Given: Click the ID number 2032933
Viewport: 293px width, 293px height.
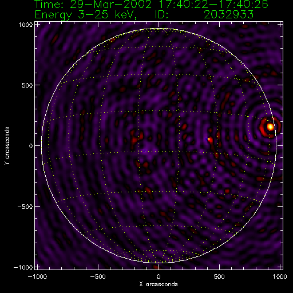Looking at the screenshot, I should point(228,14).
